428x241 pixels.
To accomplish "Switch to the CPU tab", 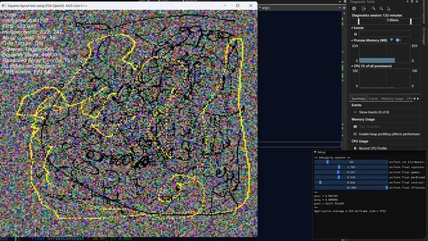I will (409, 98).
